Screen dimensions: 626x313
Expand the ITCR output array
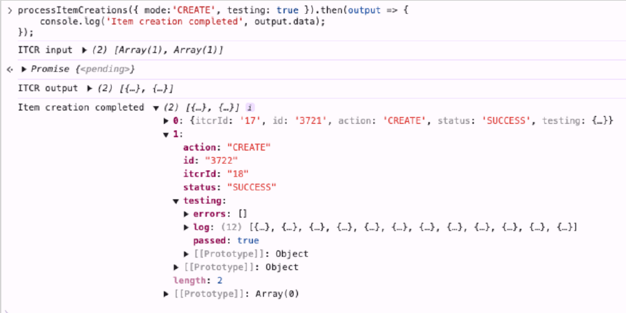(90, 89)
